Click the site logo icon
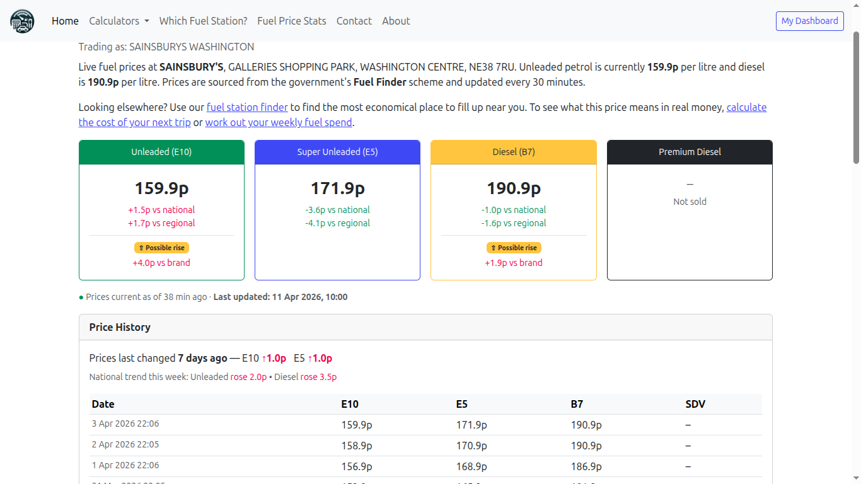Screen dimensions: 861x484 22,21
